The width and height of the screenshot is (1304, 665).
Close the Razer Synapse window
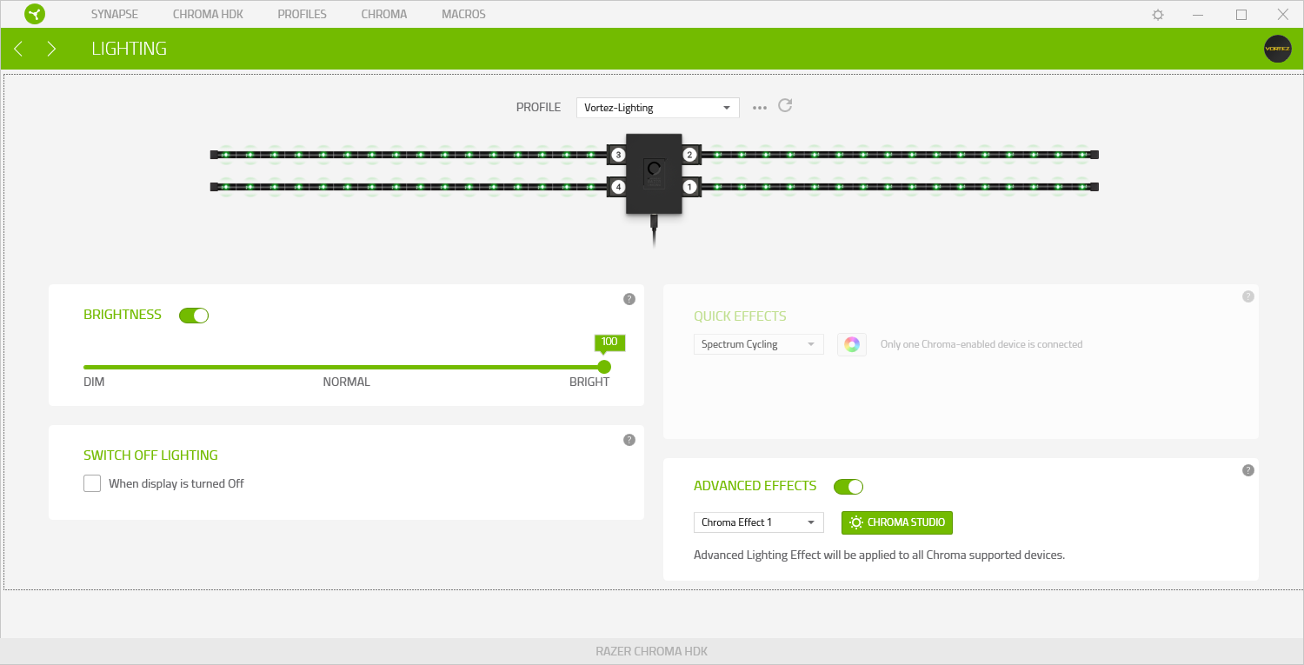click(1283, 15)
